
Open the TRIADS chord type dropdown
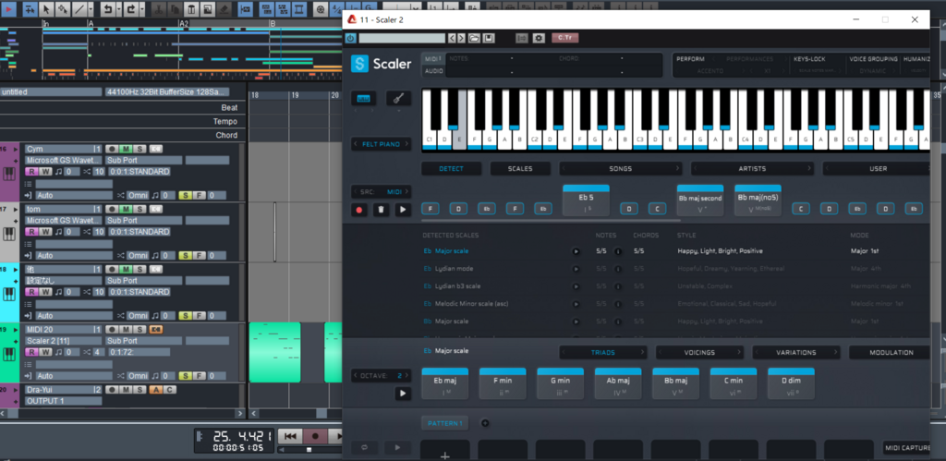(603, 352)
